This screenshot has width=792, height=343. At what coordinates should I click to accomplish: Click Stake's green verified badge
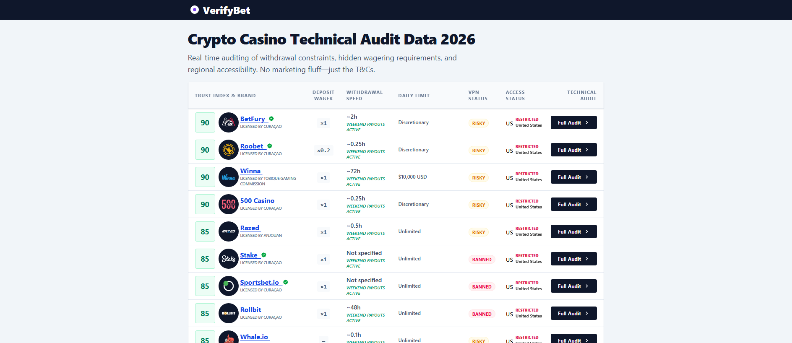coord(264,255)
